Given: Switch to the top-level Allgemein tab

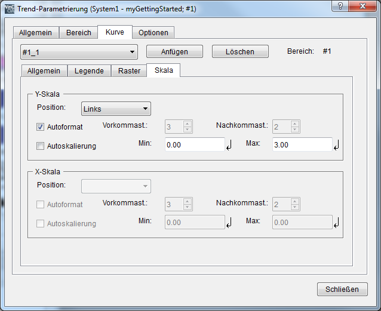Looking at the screenshot, I should [x=35, y=33].
